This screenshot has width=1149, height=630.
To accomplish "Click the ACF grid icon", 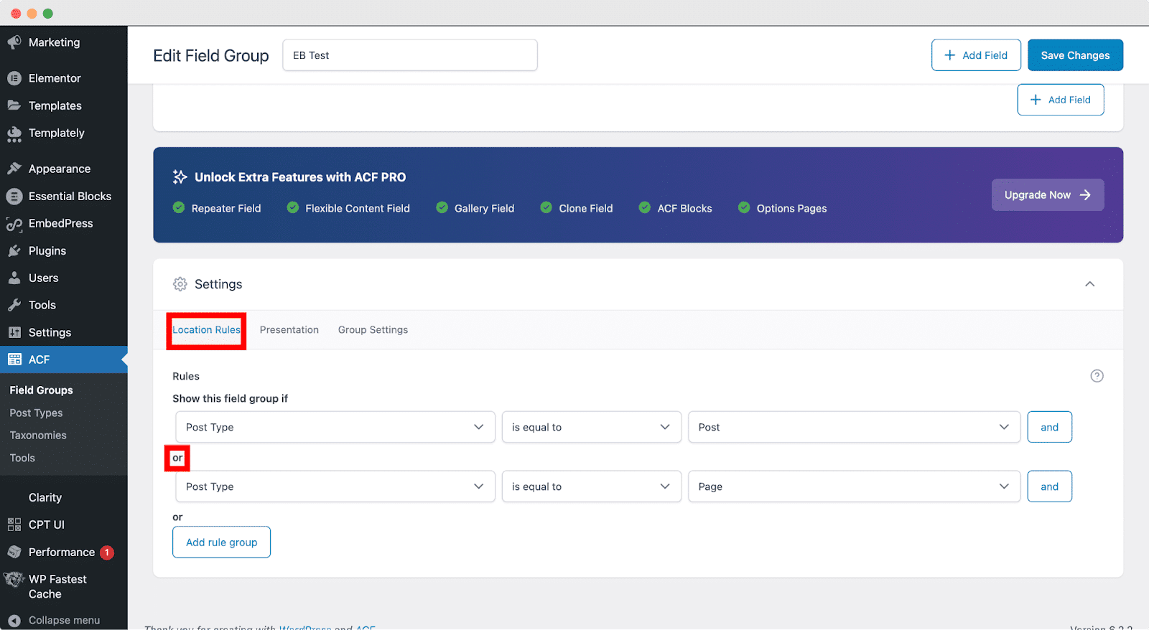I will point(14,359).
